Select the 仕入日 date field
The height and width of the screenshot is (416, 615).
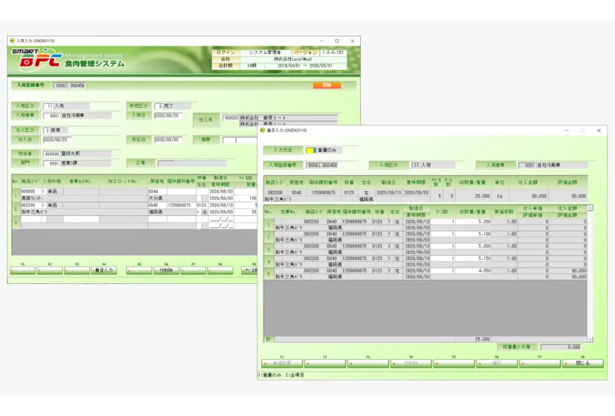pos(57,139)
